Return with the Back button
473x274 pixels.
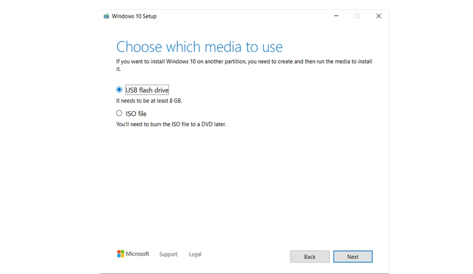(310, 257)
